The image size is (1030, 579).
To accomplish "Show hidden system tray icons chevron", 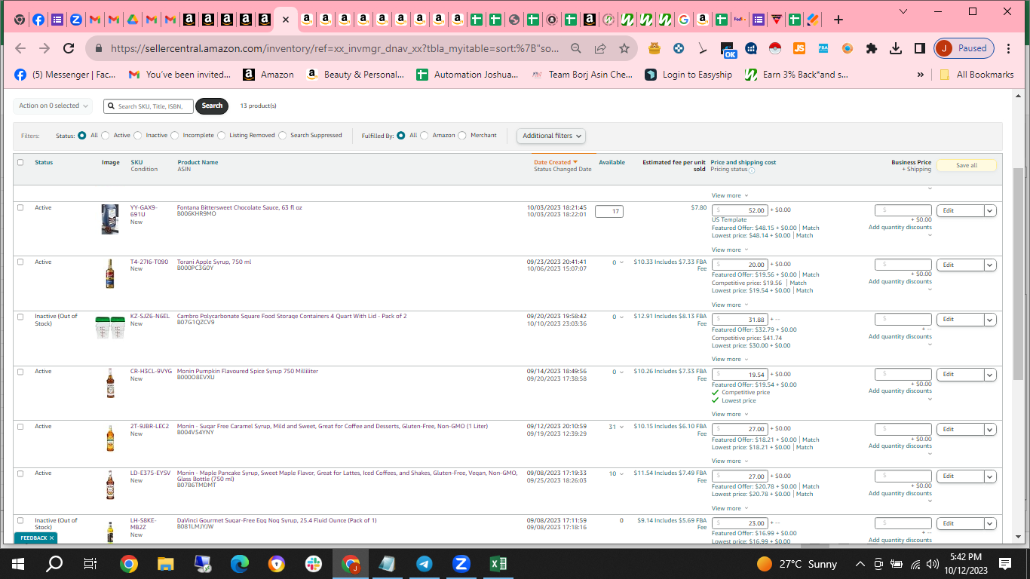I will point(860,564).
